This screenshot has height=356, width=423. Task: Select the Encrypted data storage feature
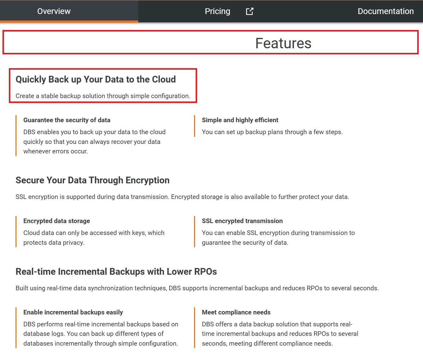click(56, 221)
